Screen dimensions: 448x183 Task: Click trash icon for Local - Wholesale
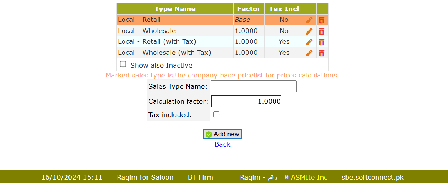pyautogui.click(x=322, y=31)
